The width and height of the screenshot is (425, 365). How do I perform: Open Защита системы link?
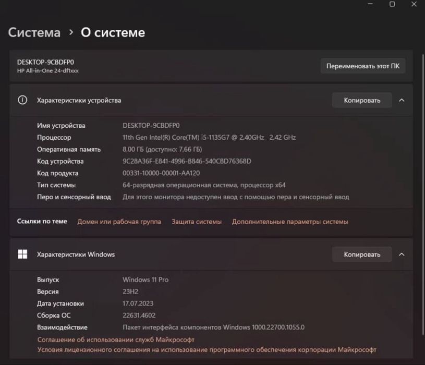197,222
